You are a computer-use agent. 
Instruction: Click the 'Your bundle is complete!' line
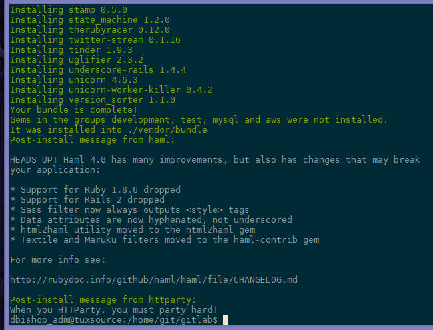[74, 110]
